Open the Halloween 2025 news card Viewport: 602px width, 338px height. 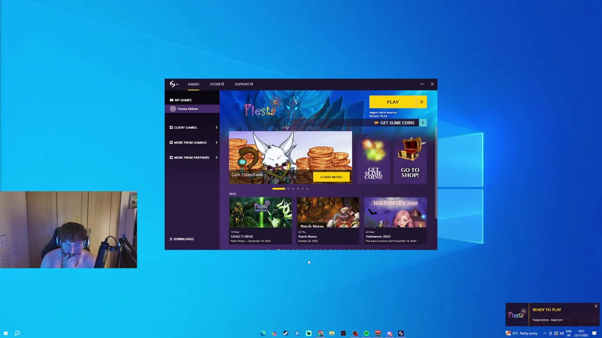pyautogui.click(x=396, y=220)
